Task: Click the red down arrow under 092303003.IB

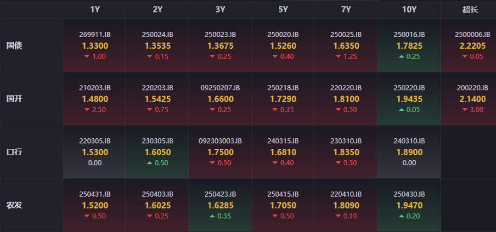Action: (212, 163)
